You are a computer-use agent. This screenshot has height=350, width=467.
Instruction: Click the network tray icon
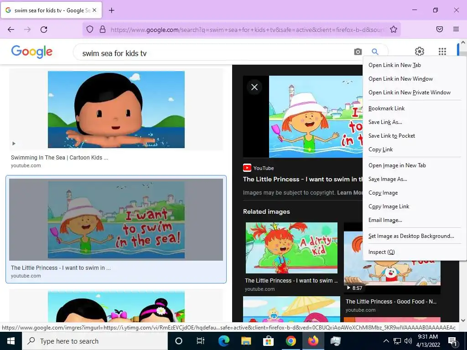[x=397, y=341]
